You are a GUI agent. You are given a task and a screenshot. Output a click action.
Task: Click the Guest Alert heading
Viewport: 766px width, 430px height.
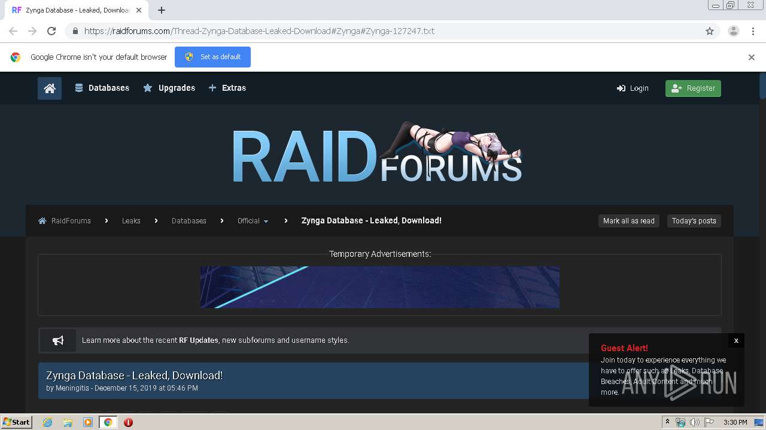[x=624, y=348]
